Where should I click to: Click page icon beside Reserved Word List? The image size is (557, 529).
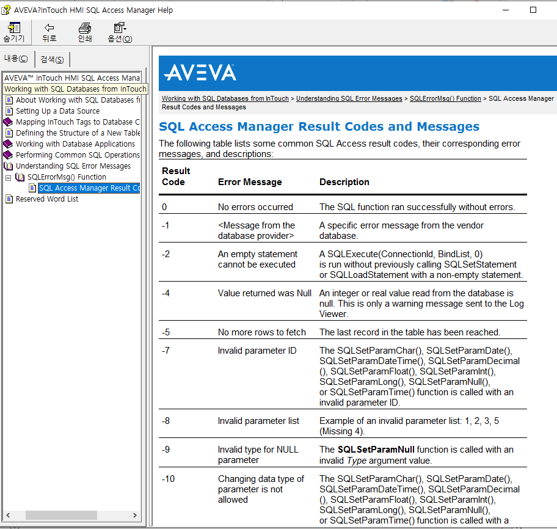point(9,199)
